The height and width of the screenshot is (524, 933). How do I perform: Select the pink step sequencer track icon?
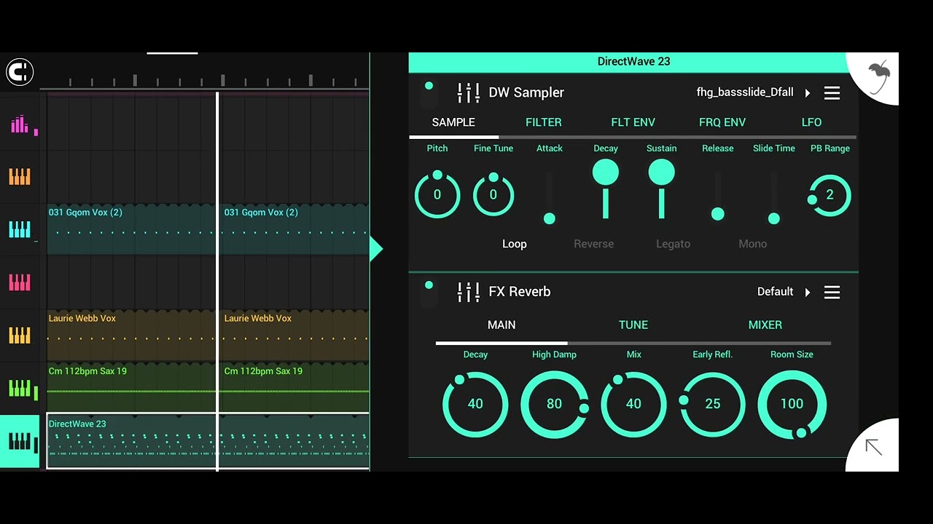point(20,125)
